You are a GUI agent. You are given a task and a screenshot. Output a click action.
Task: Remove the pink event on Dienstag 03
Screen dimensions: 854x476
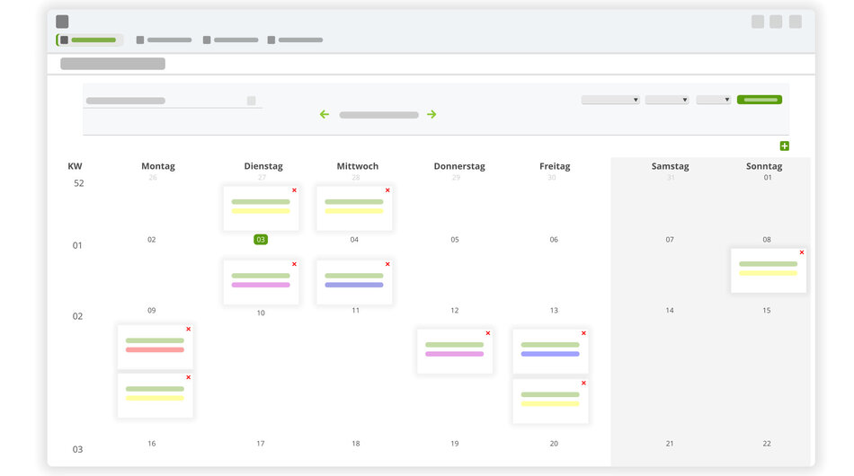(294, 264)
